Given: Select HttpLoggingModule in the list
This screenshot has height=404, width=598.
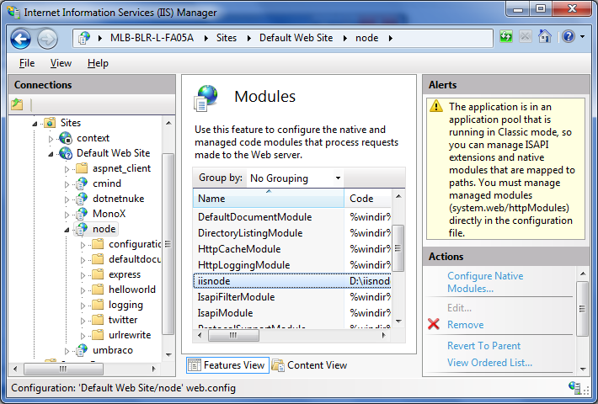Looking at the screenshot, I should [291, 265].
